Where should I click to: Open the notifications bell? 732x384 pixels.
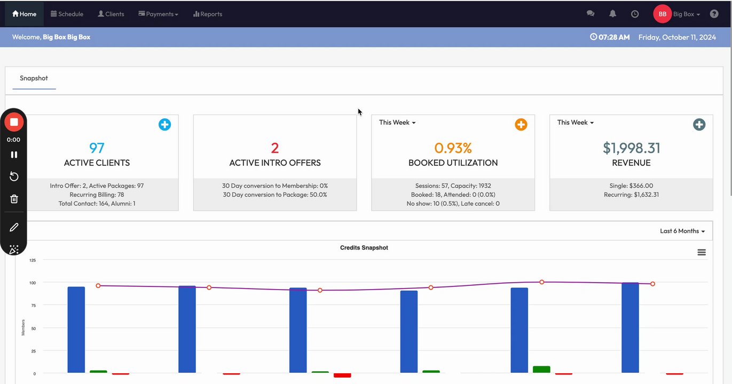[x=613, y=14]
